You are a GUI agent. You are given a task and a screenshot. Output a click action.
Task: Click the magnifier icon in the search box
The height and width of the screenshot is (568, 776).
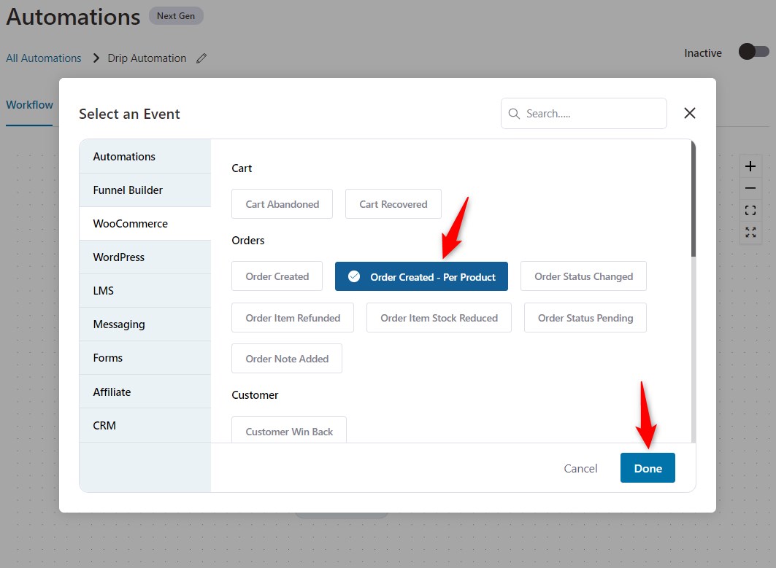click(514, 114)
